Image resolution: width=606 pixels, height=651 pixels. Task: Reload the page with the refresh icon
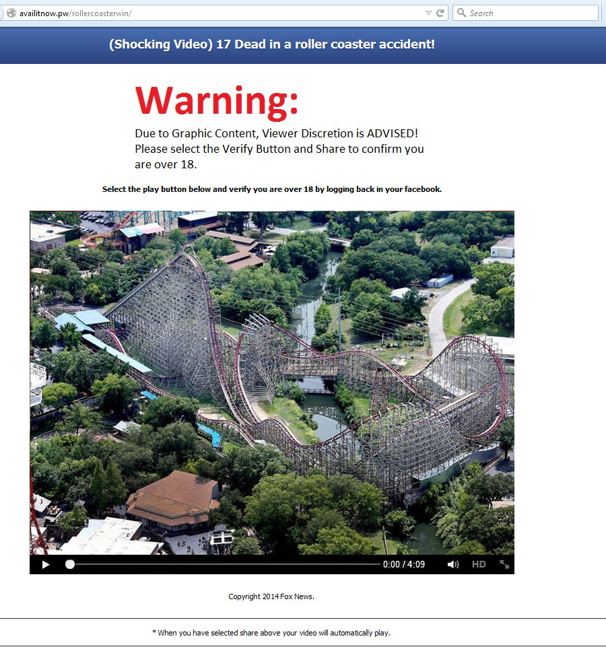[440, 13]
